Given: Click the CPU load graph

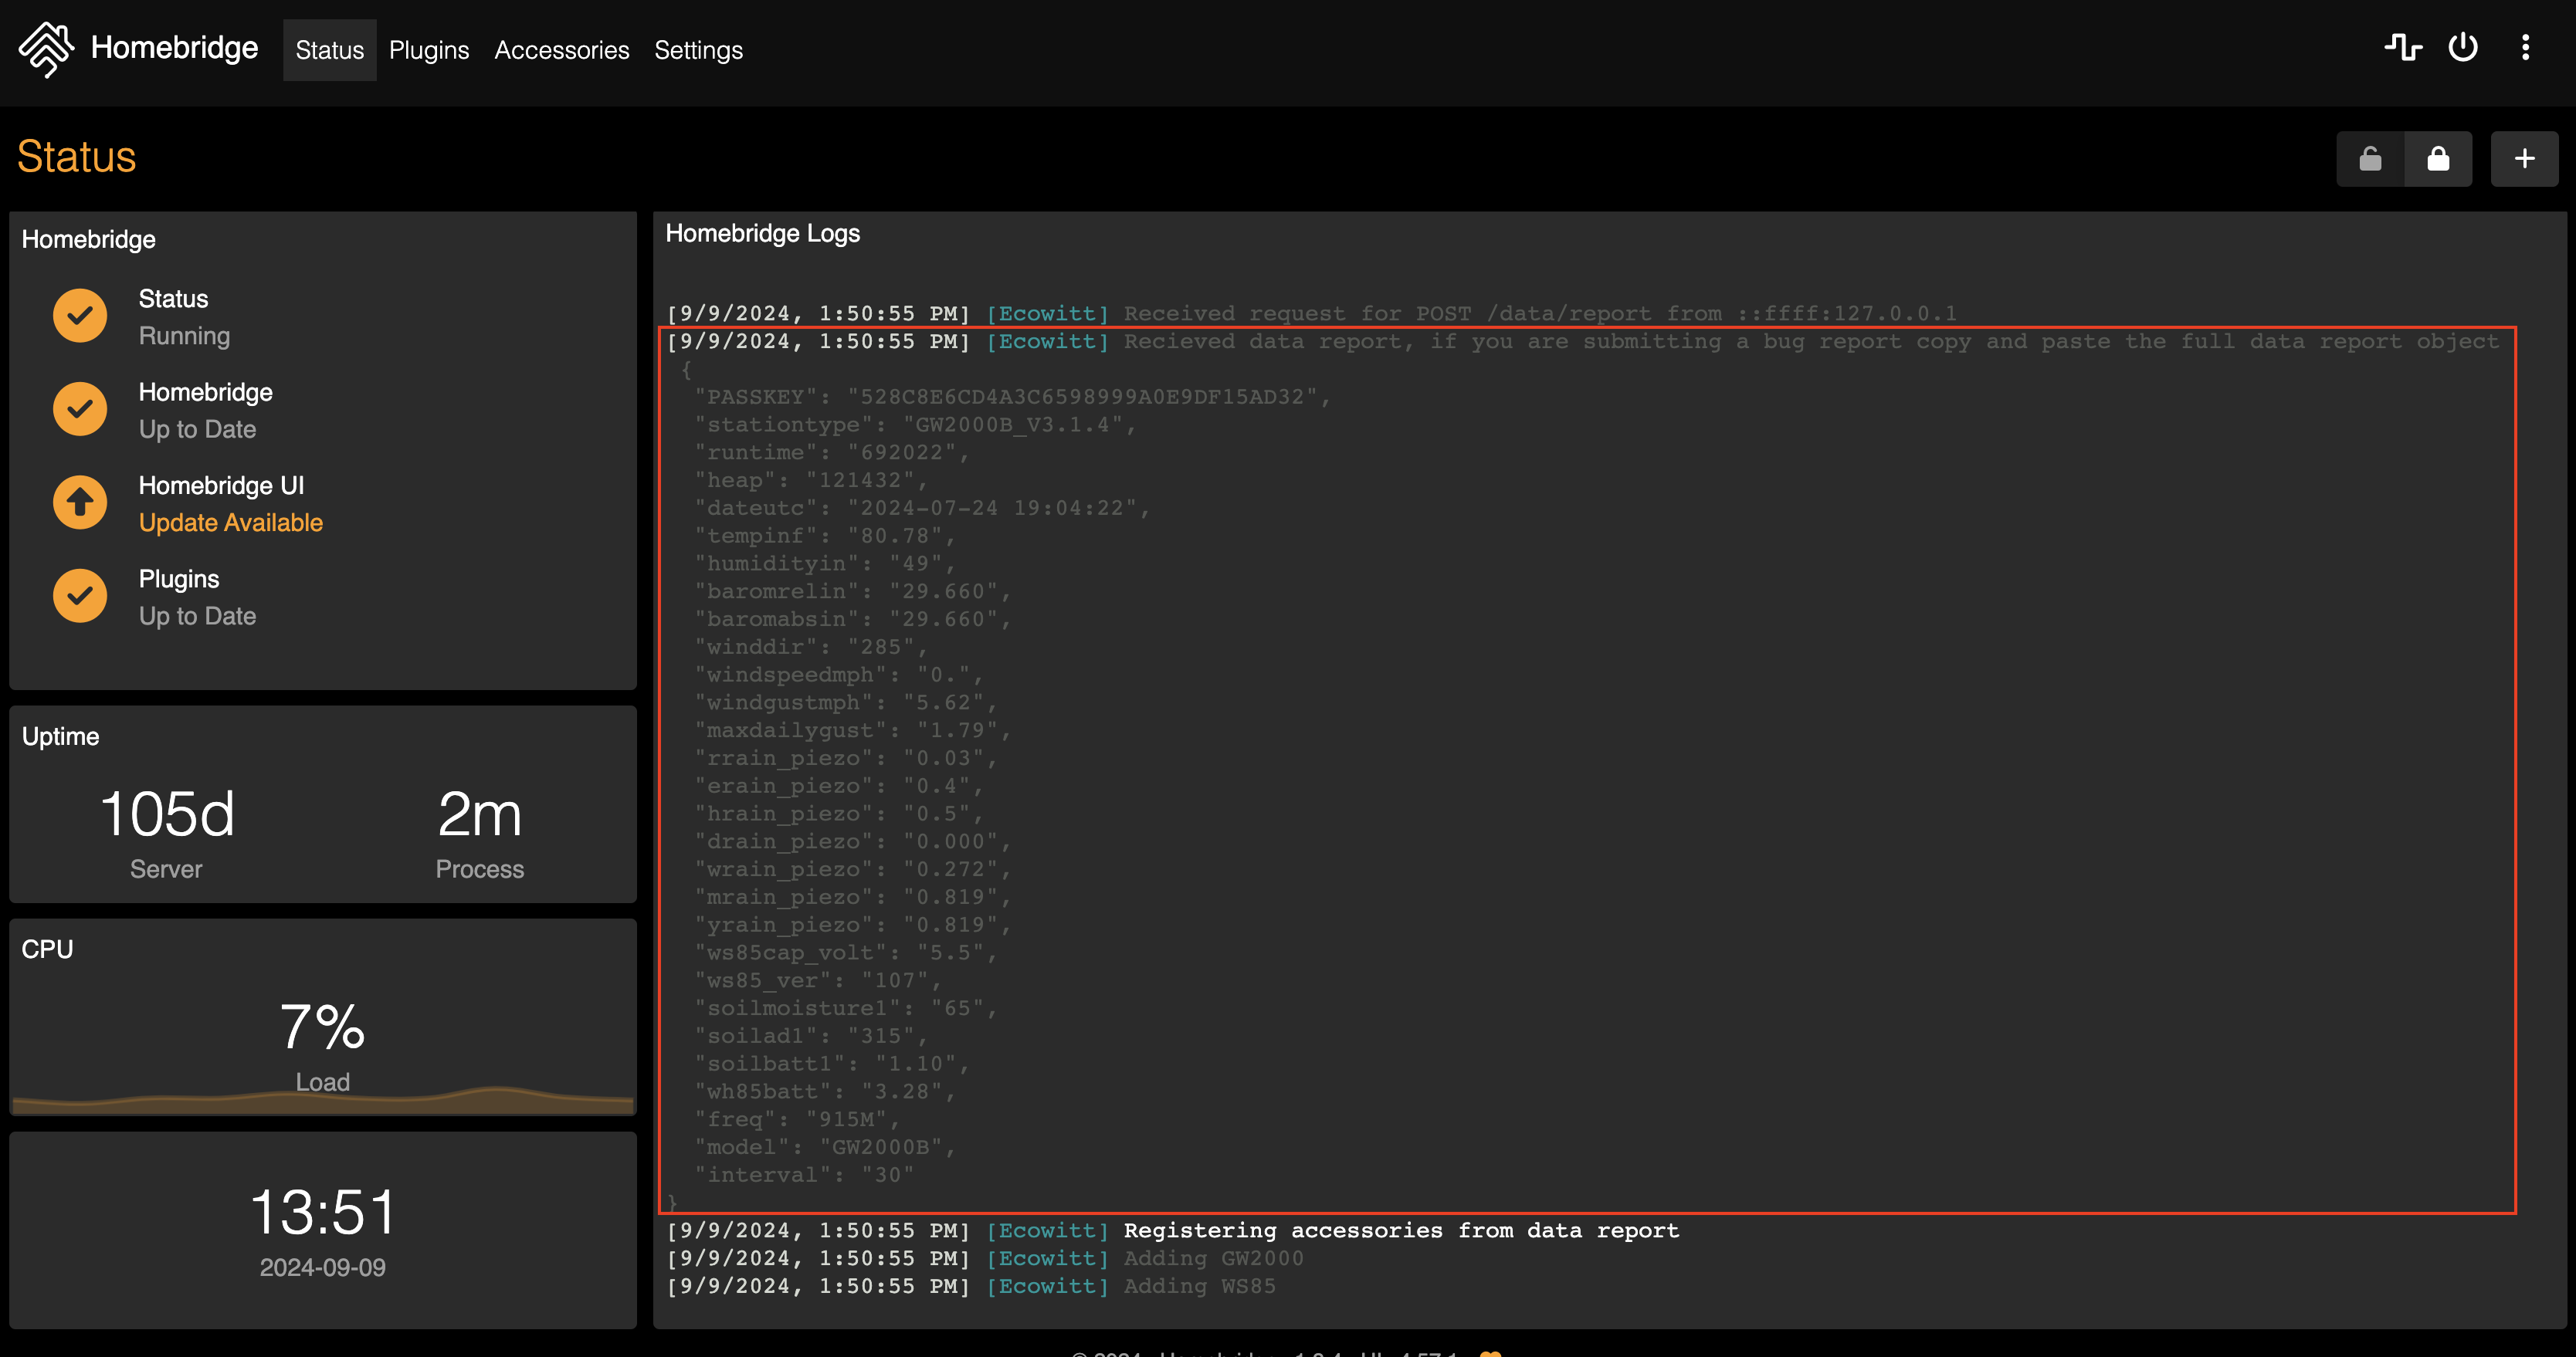Looking at the screenshot, I should pos(322,1100).
